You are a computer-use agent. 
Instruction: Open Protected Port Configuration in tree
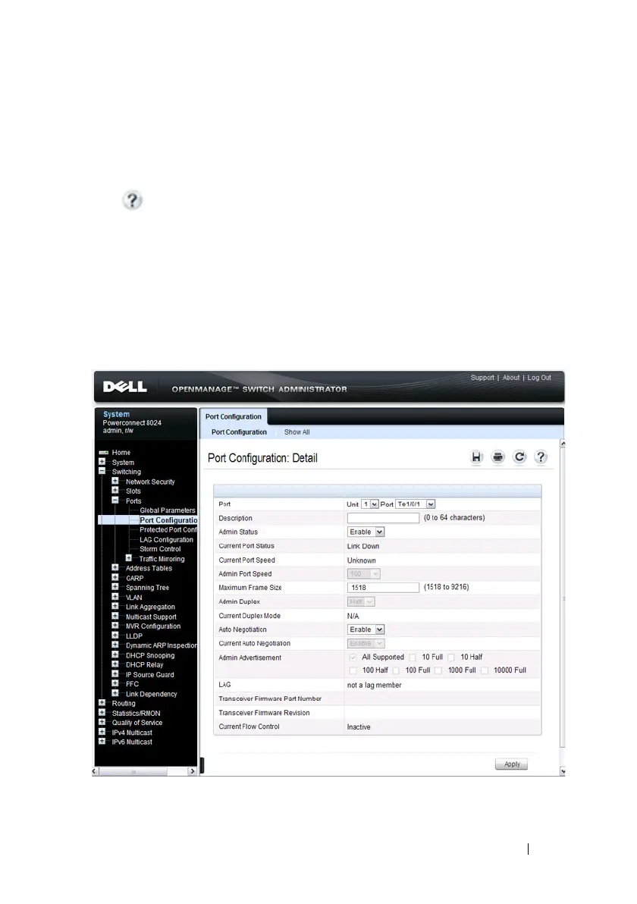point(168,530)
